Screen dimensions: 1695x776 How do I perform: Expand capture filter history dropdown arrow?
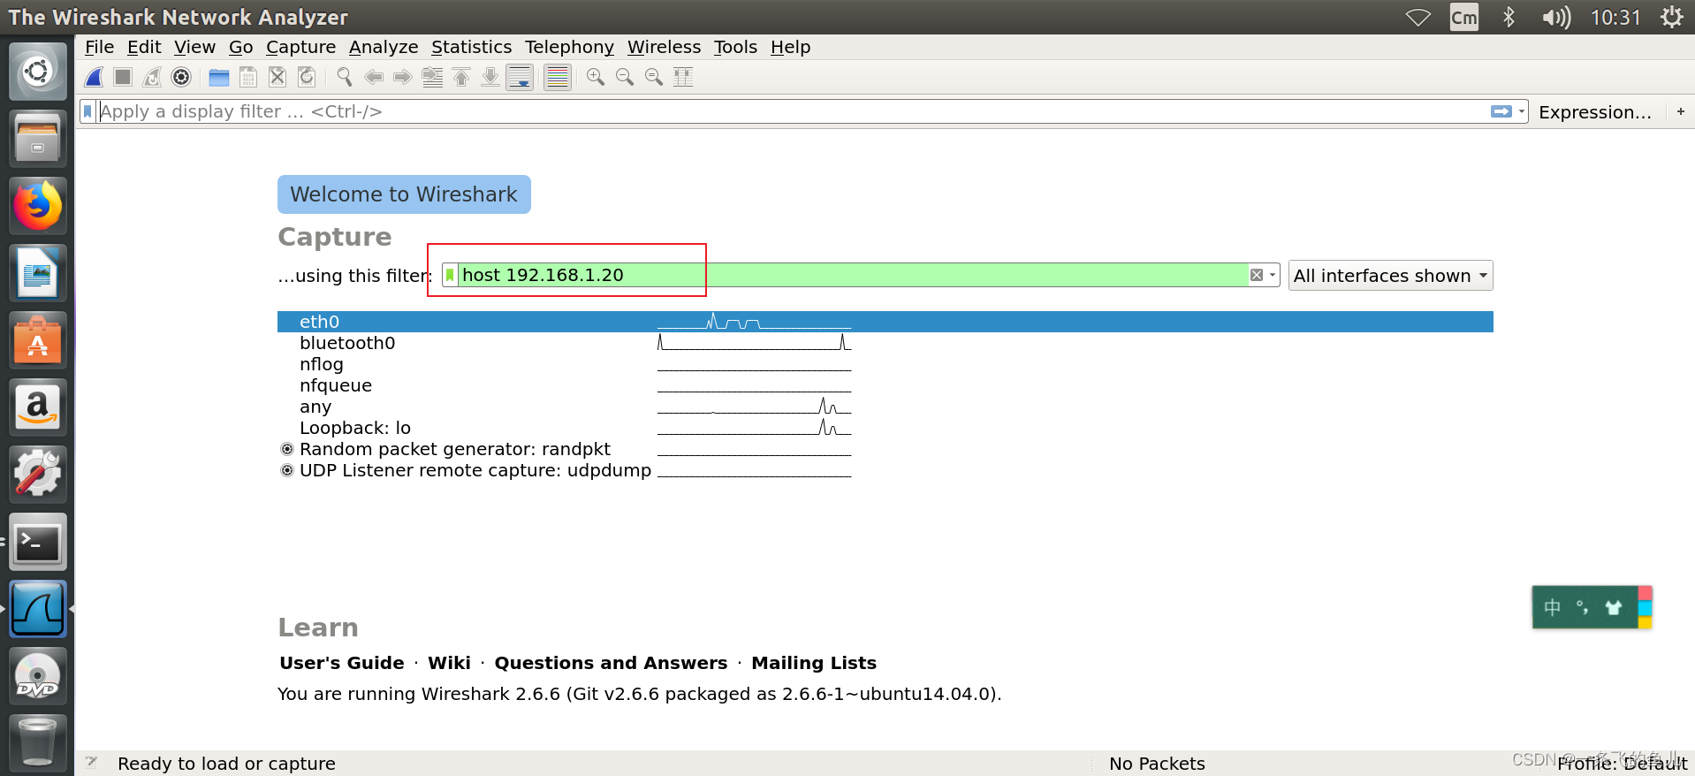coord(1273,275)
